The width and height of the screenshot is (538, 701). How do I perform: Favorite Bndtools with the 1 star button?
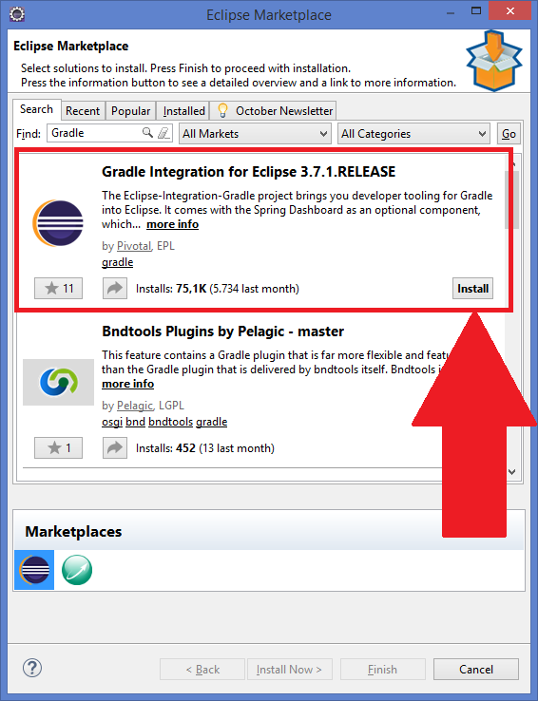[x=59, y=447]
